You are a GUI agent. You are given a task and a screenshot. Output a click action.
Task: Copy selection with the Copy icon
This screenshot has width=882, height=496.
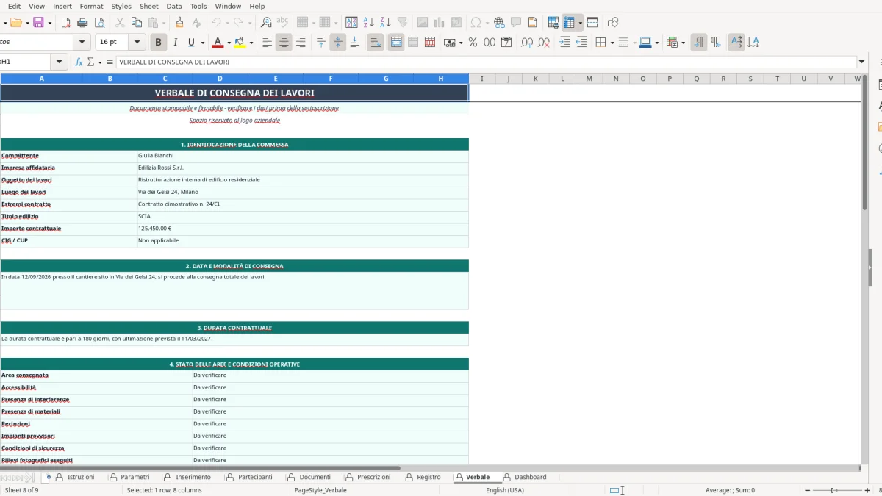click(137, 23)
